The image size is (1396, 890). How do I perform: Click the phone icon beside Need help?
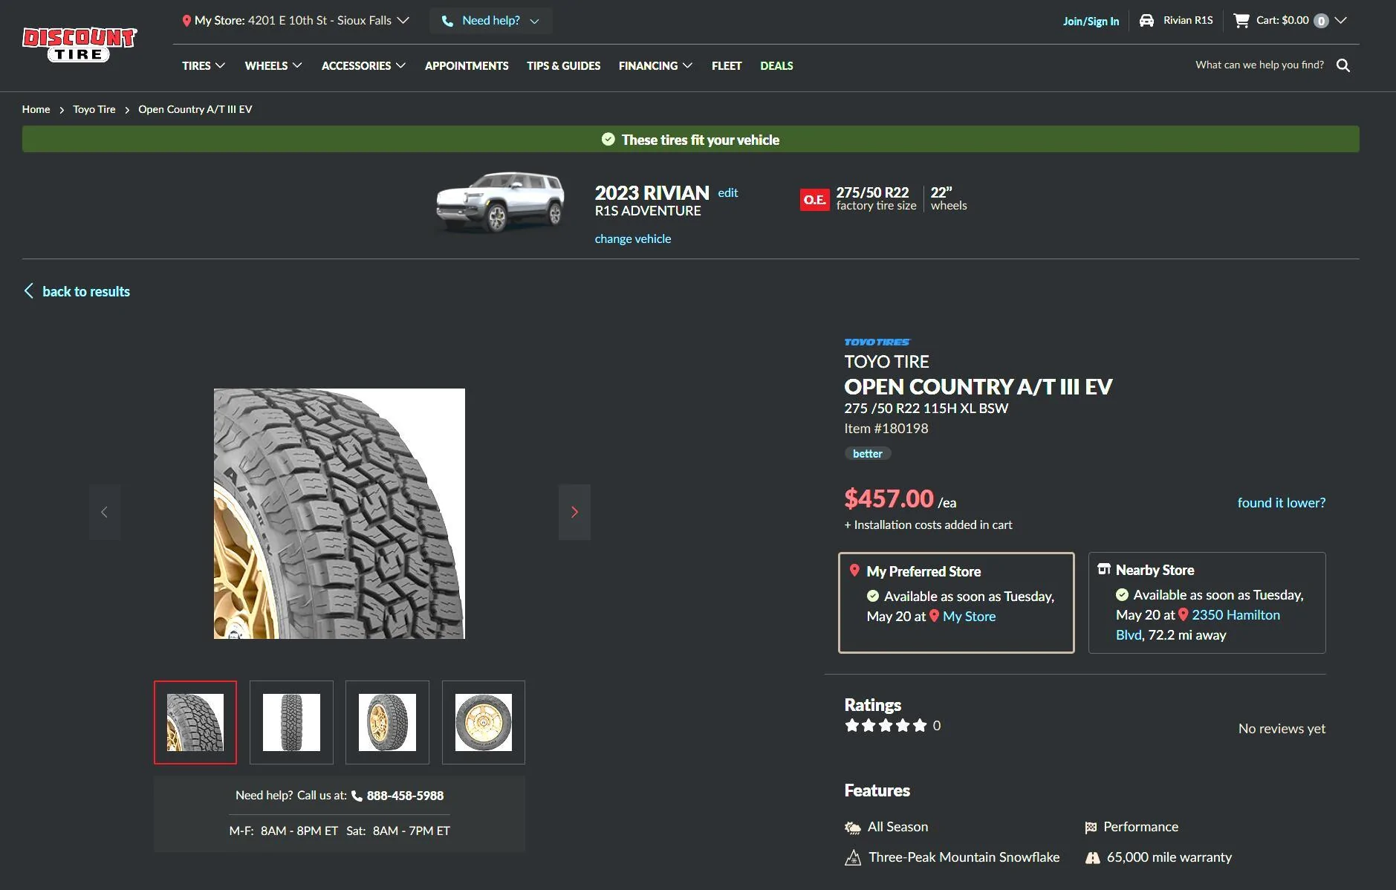tap(447, 21)
